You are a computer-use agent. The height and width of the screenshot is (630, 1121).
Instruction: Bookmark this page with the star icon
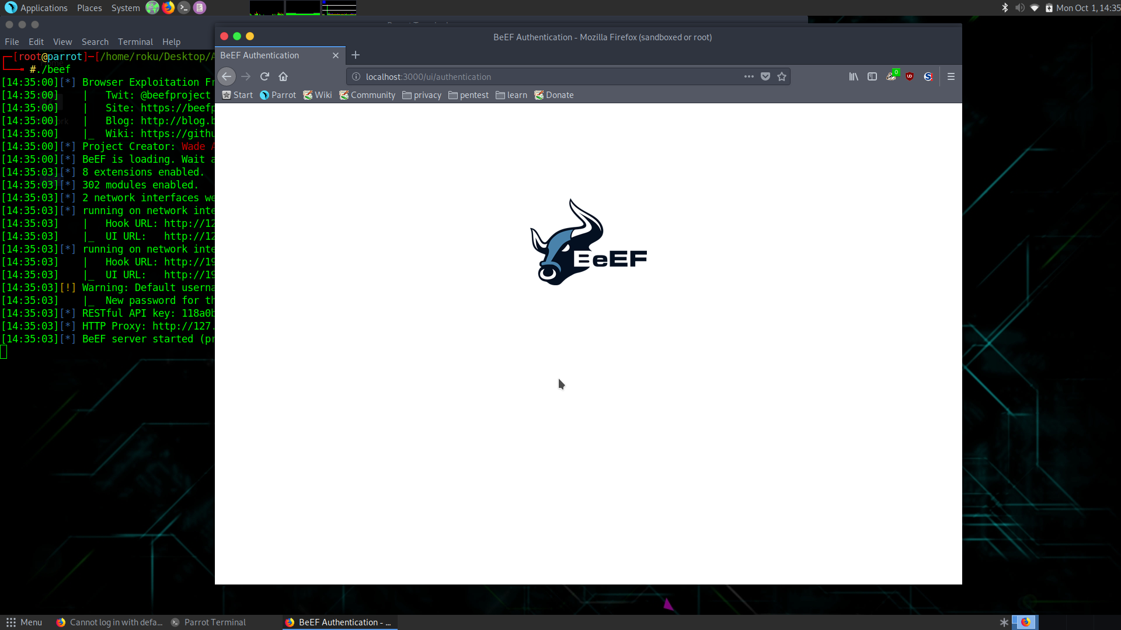pos(782,76)
